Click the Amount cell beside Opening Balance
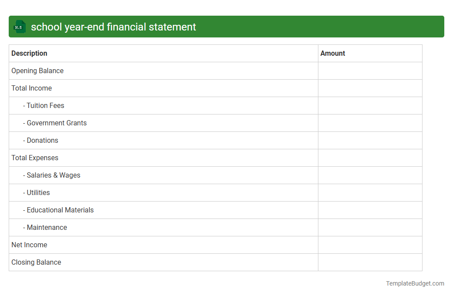This screenshot has height=296, width=453. point(370,71)
